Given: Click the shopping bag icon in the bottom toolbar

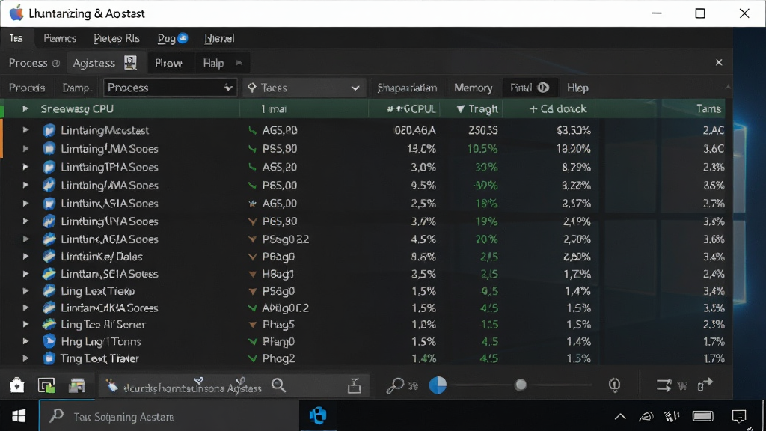Looking at the screenshot, I should coord(16,385).
